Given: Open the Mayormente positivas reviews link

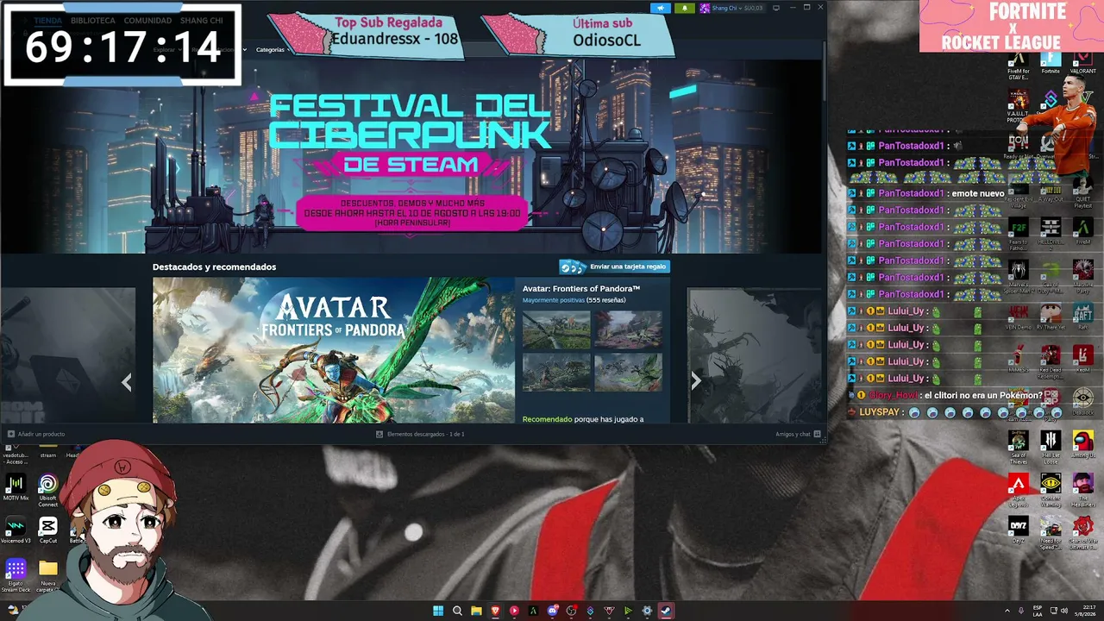Looking at the screenshot, I should point(554,300).
